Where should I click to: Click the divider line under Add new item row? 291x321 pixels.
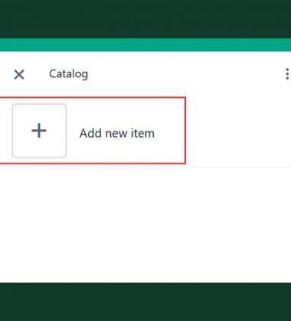(145, 167)
